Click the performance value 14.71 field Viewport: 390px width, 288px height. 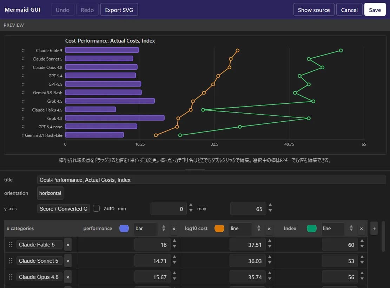(152, 261)
